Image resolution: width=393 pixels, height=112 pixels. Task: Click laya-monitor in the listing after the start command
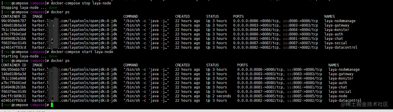(341, 78)
